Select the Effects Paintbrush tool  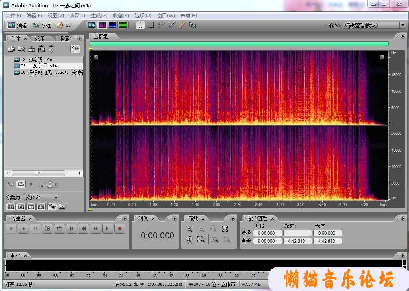tap(171, 25)
